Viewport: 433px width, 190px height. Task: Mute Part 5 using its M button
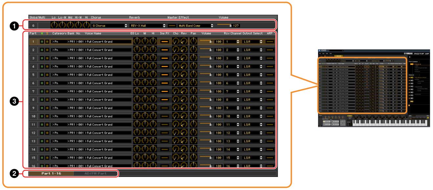42,75
